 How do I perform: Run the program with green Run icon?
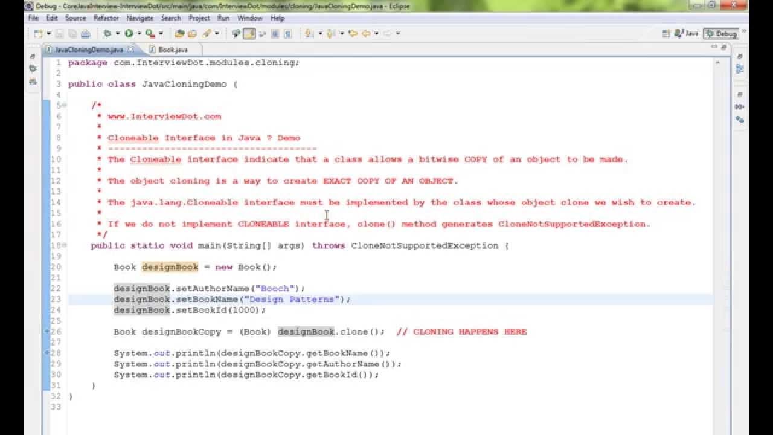point(129,33)
